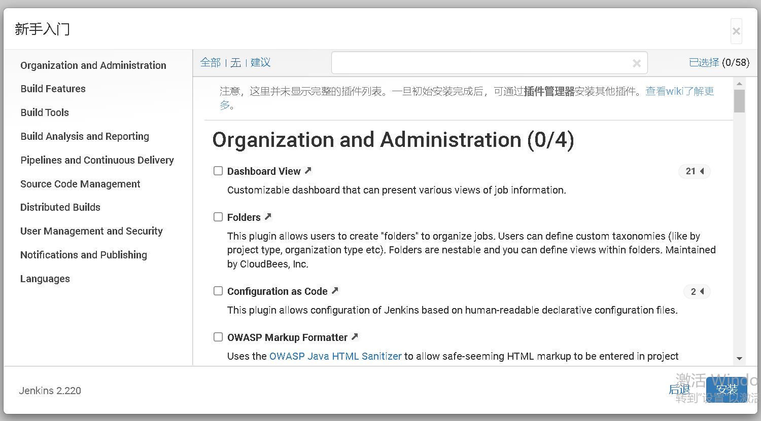Go to User Management and Security
Screen dimensions: 761x421
[91, 231]
